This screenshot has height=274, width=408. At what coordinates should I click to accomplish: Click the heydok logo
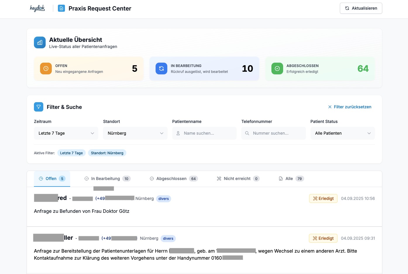click(37, 8)
